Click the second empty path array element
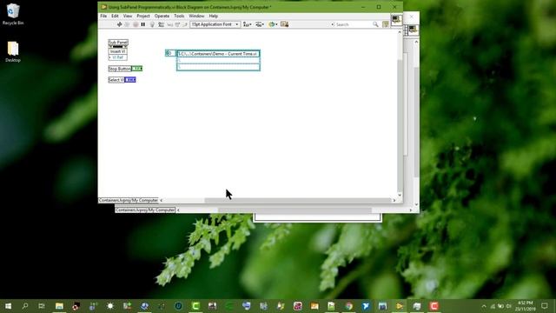Viewport: 556px width, 313px height. pyautogui.click(x=218, y=60)
